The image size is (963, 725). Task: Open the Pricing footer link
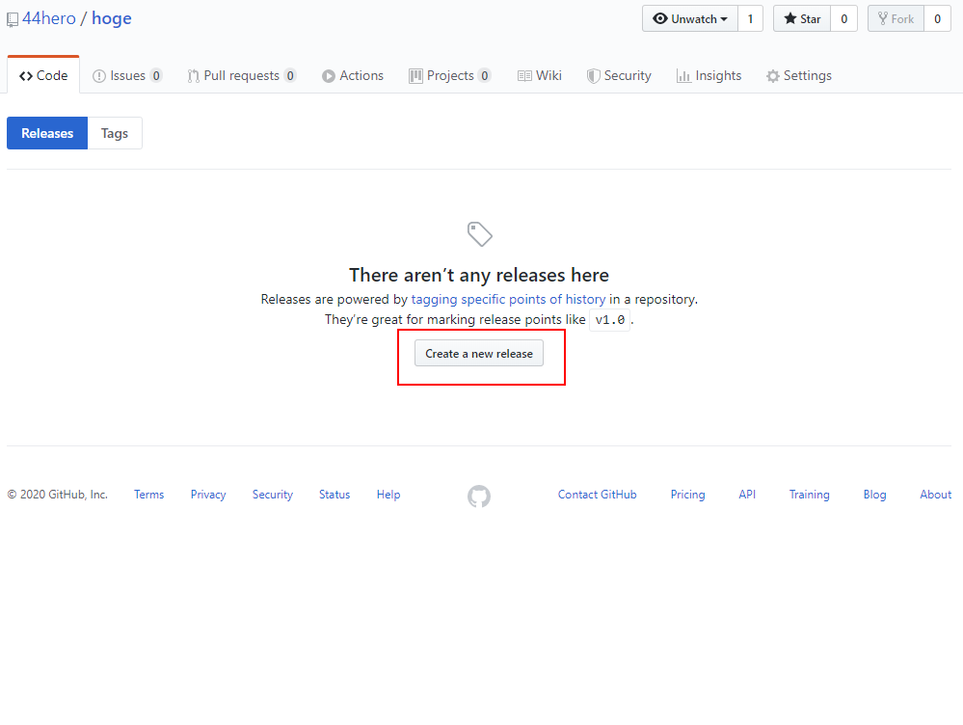point(688,495)
